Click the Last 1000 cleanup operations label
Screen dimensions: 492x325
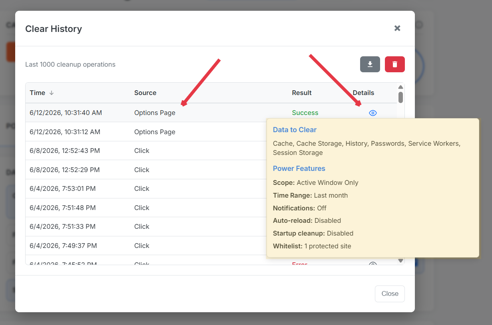(x=70, y=64)
